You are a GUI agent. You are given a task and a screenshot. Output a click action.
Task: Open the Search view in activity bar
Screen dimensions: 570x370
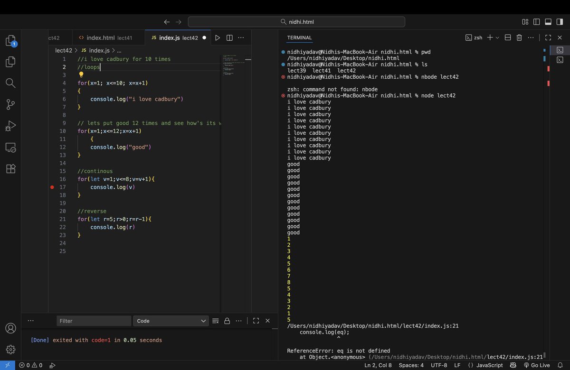click(x=10, y=83)
